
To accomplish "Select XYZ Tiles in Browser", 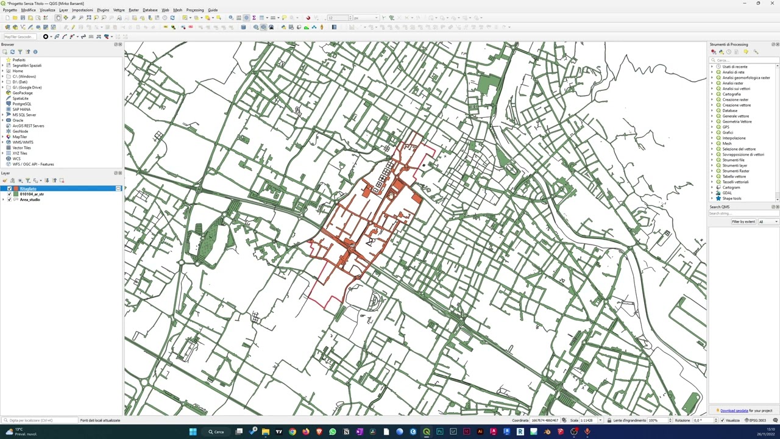I will [x=19, y=153].
